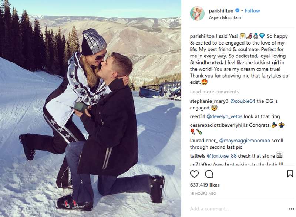View 637,419 likes list
296x217 pixels.
[205, 185]
